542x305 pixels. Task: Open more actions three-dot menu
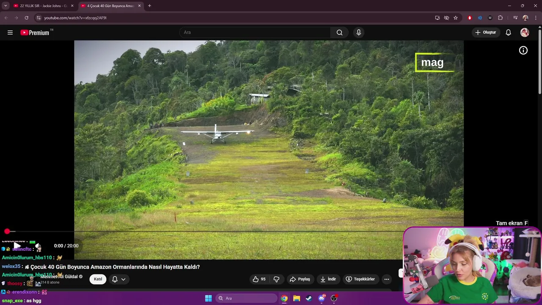pos(386,279)
